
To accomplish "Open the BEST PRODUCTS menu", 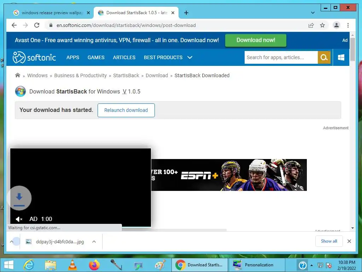I will tap(163, 57).
